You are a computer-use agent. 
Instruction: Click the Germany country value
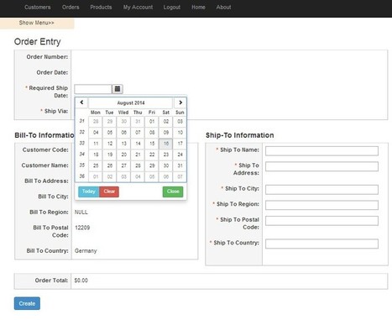point(86,251)
